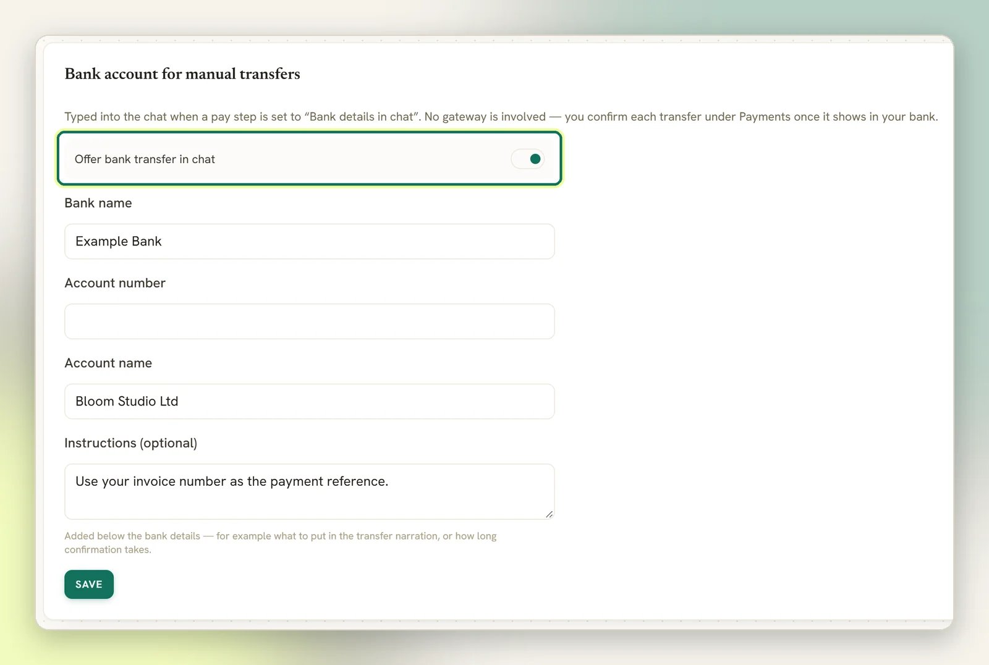The image size is (989, 665).
Task: Select the 'Bank account for manual transfers' heading
Action: click(x=182, y=74)
